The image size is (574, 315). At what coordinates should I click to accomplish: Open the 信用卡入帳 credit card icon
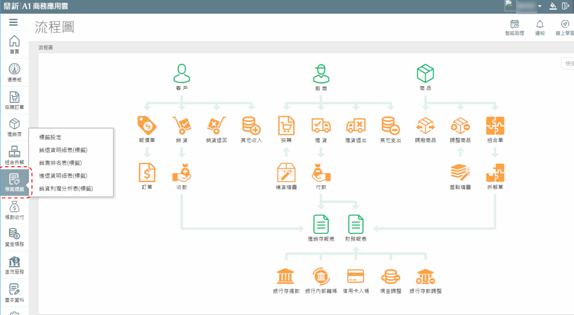point(356,276)
